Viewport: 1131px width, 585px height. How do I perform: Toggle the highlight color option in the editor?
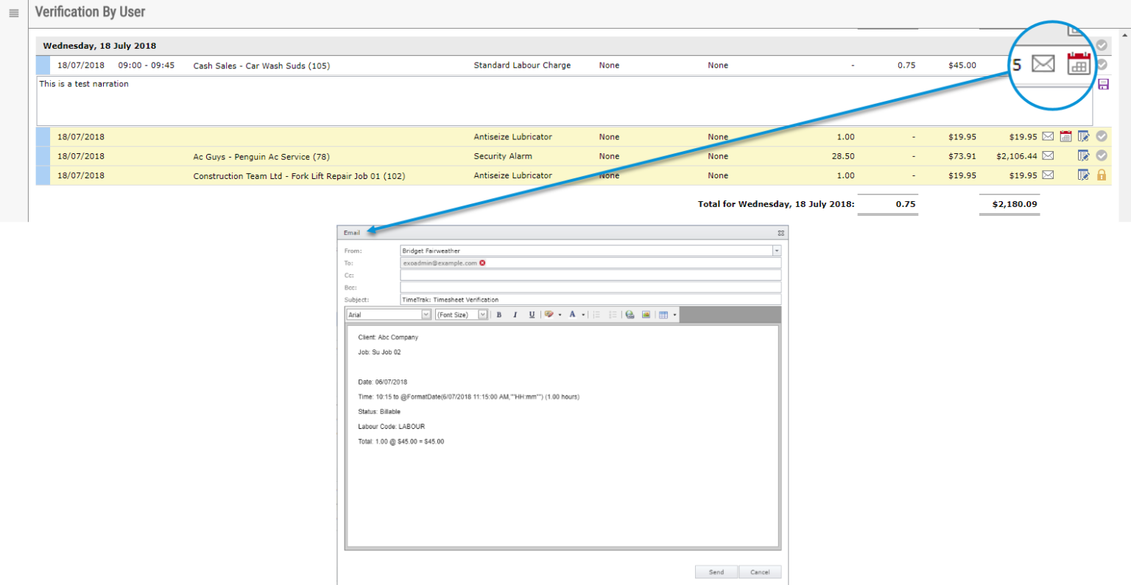tap(549, 315)
